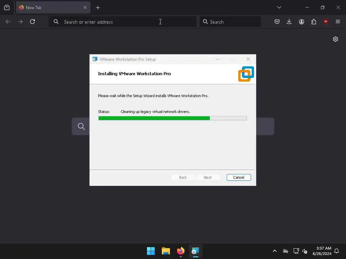346x259 pixels.
Task: Focus the Search or enter address field
Action: click(x=122, y=22)
